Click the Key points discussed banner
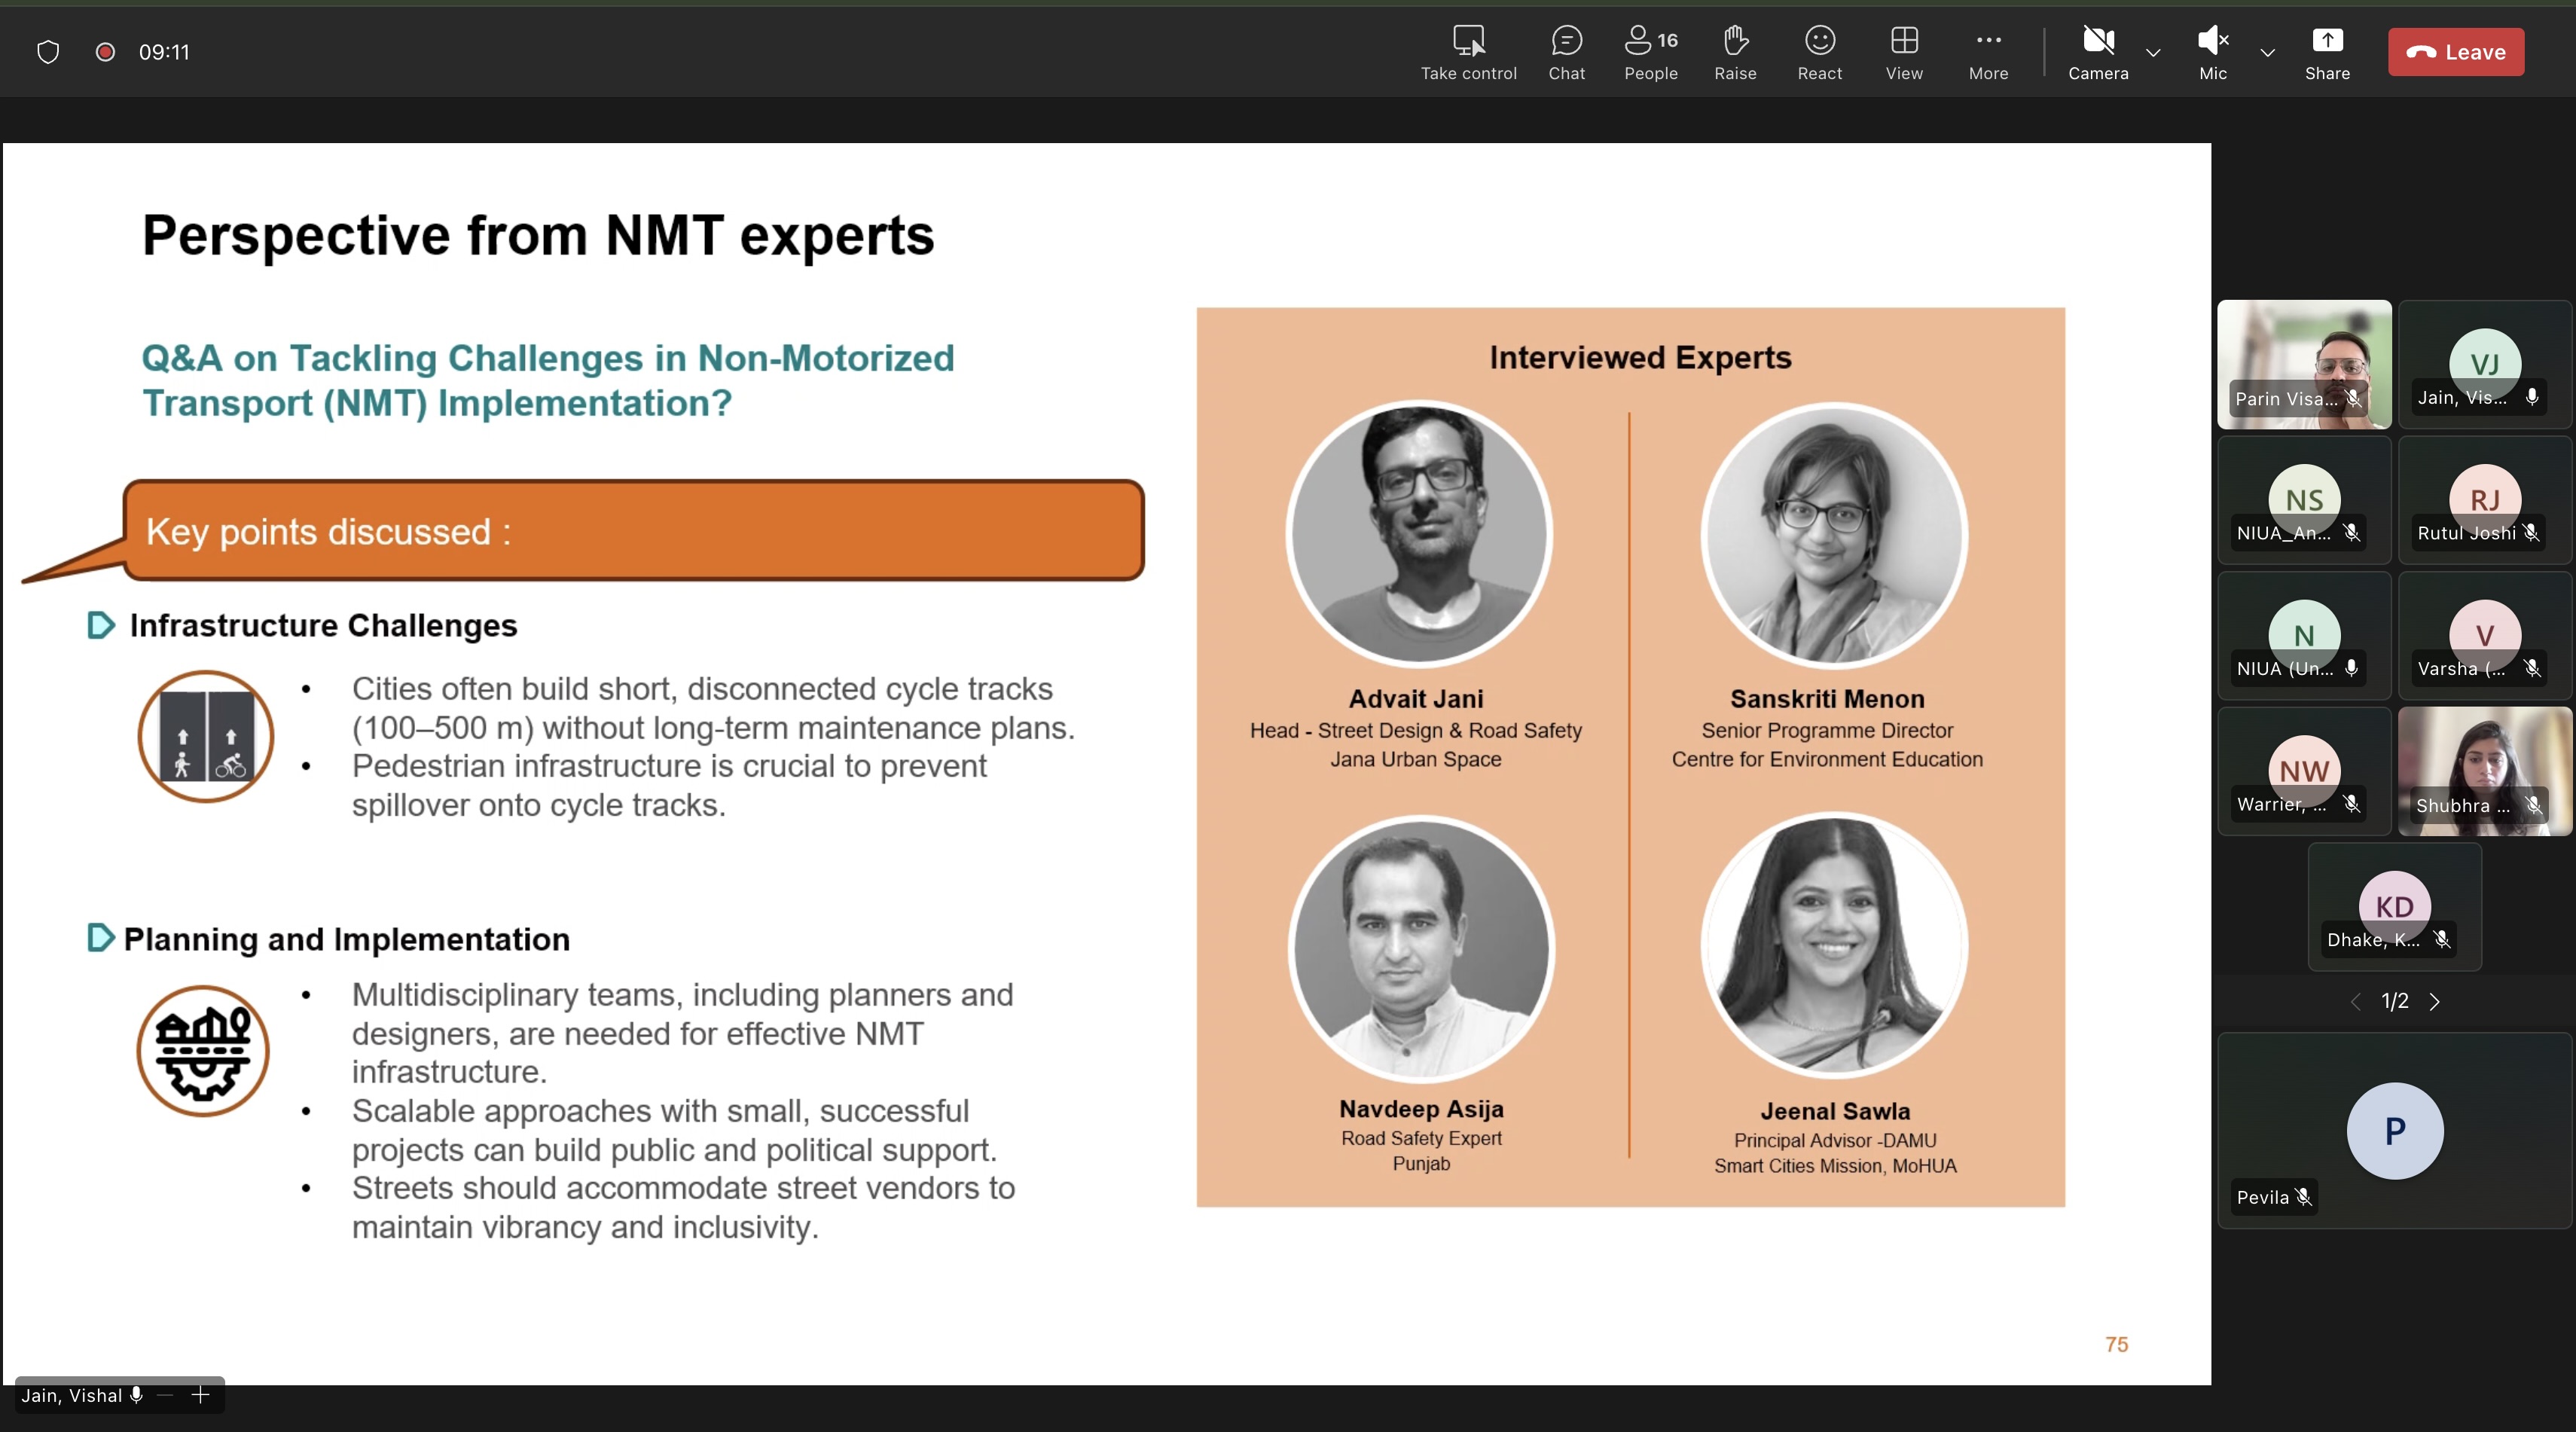Image resolution: width=2576 pixels, height=1432 pixels. point(633,531)
